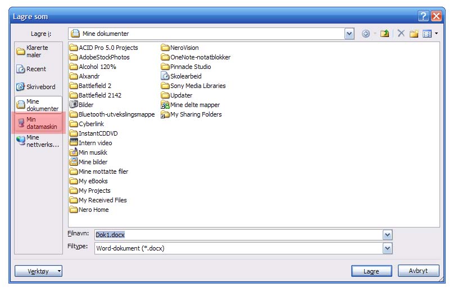Select the Alxandr folder
Image resolution: width=453 pixels, height=292 pixels.
click(85, 76)
